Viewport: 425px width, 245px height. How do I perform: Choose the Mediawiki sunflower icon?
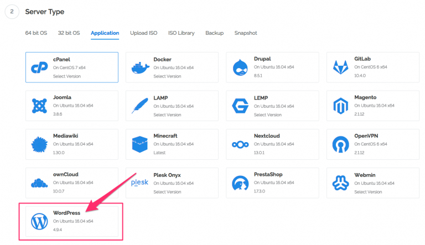(x=39, y=144)
